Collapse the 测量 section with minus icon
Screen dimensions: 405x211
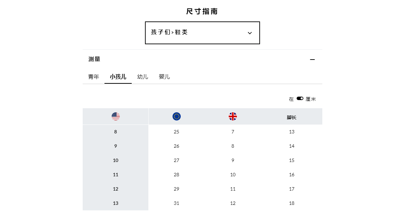(x=312, y=60)
